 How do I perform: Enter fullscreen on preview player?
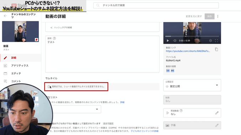point(216,40)
